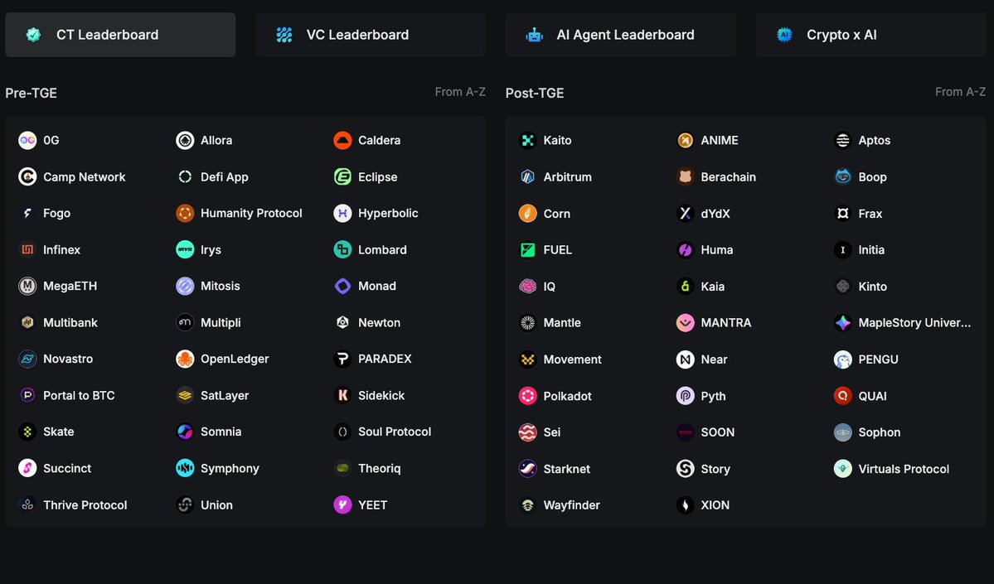Click the Polkadot pink logo icon
994x584 pixels.
click(527, 396)
